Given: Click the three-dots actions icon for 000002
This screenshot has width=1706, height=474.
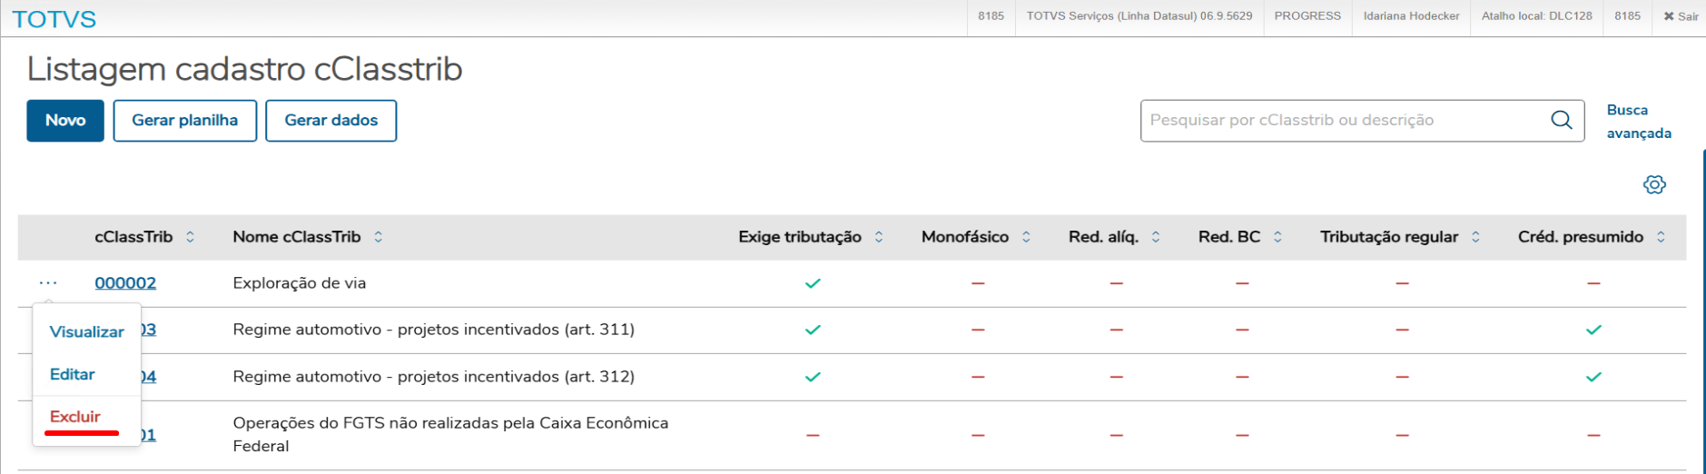Looking at the screenshot, I should [x=48, y=283].
